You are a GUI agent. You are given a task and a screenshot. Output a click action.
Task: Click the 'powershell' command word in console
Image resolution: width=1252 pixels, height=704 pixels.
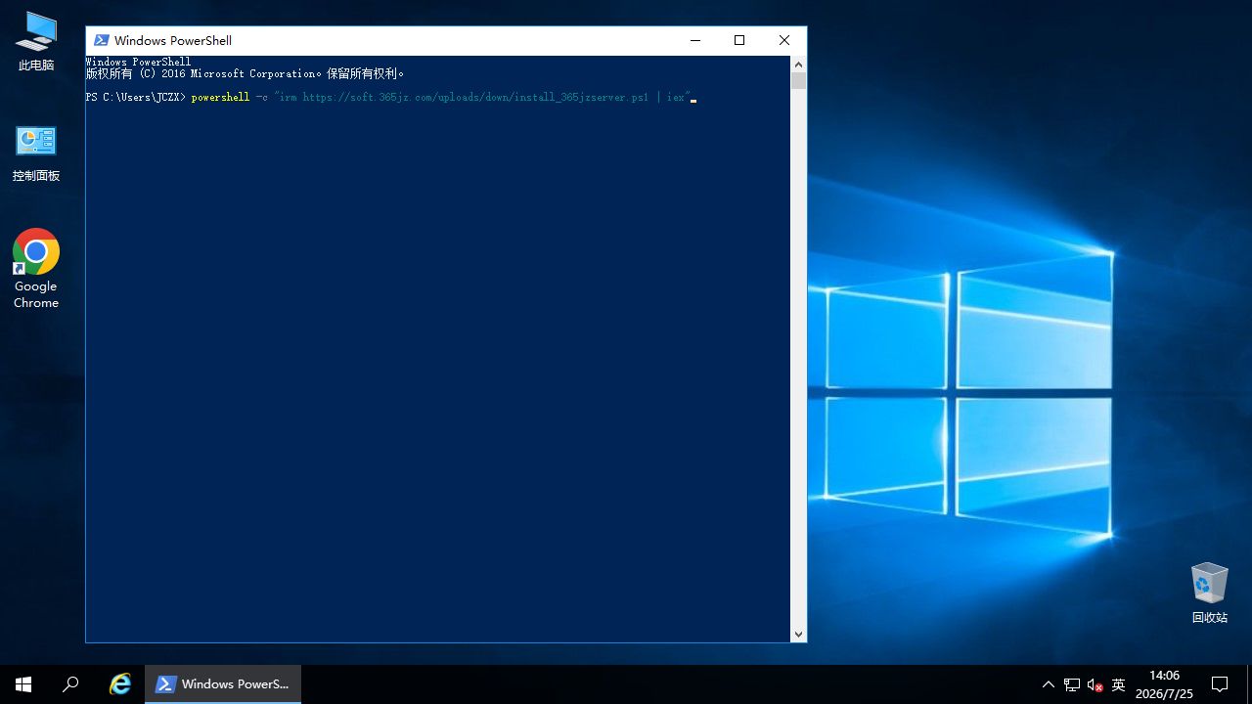click(x=220, y=98)
